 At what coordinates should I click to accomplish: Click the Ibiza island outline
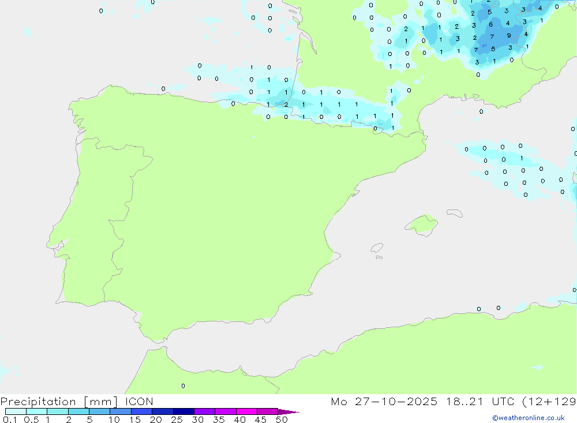point(377,248)
